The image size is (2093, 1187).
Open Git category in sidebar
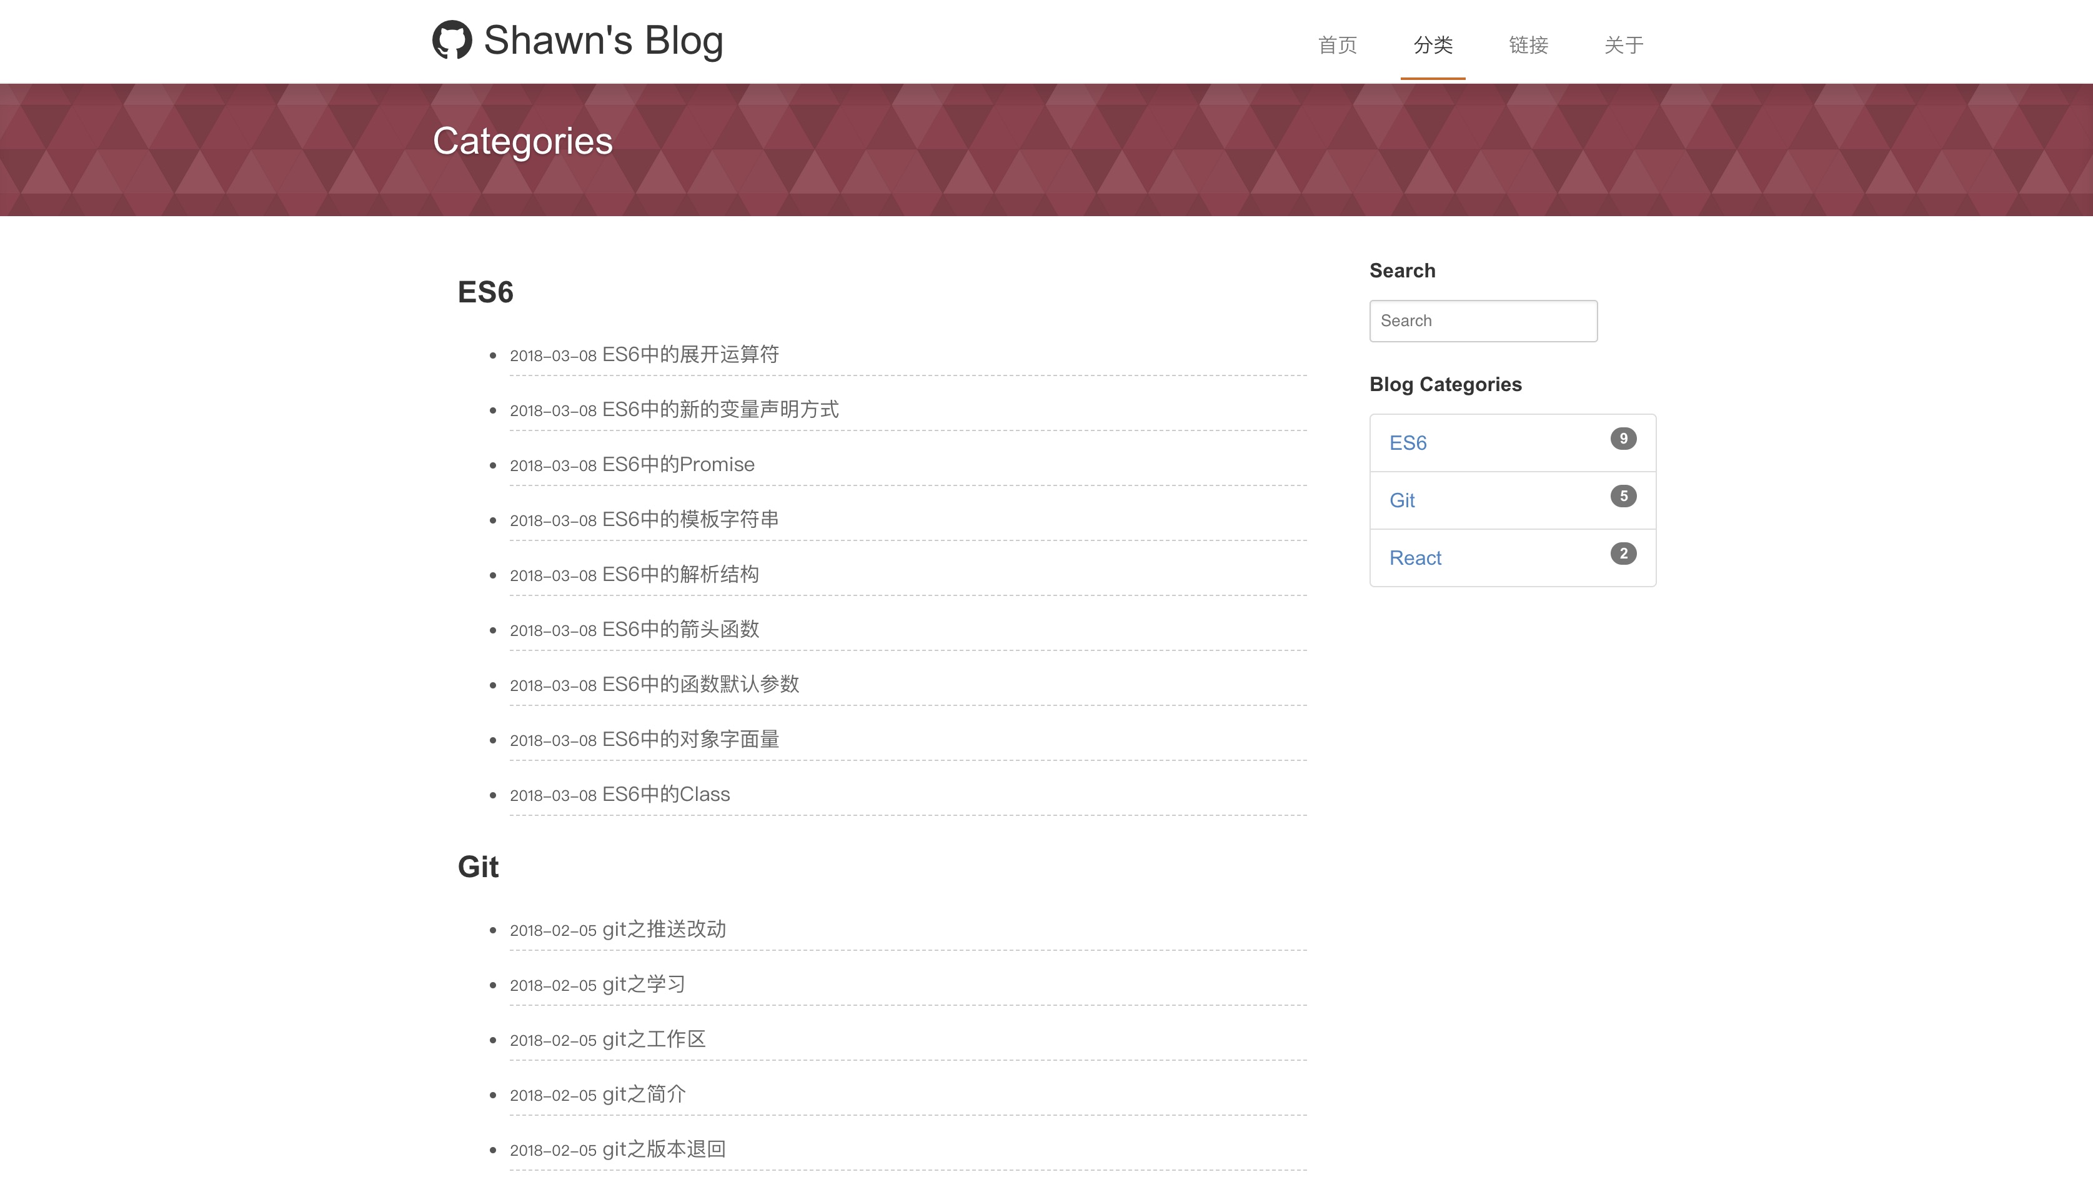1402,500
